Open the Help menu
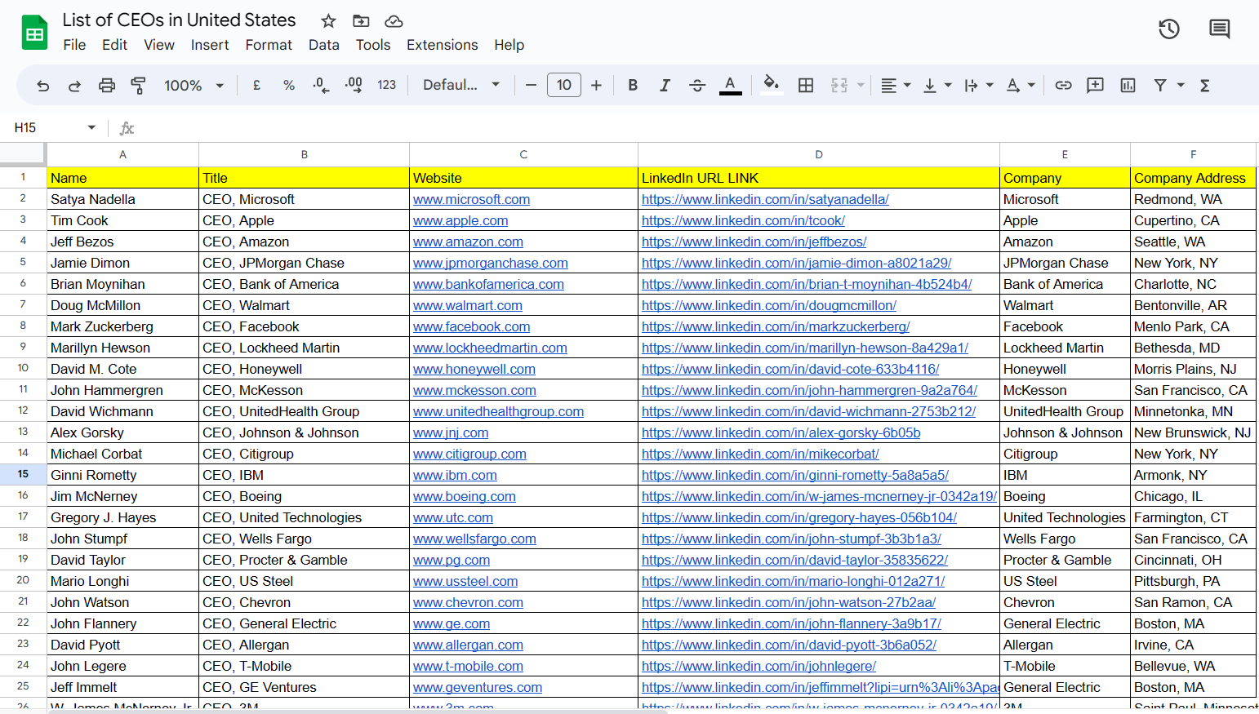The height and width of the screenshot is (714, 1259). point(509,45)
